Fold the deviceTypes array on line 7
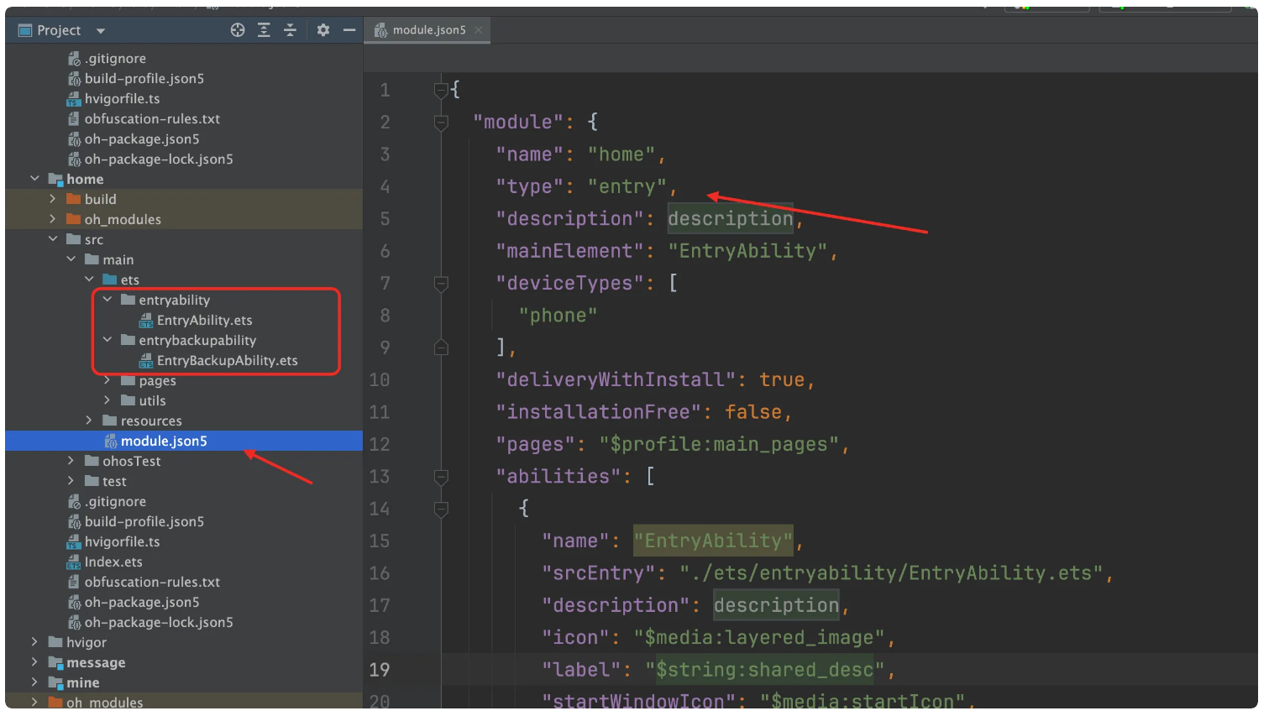 440,284
